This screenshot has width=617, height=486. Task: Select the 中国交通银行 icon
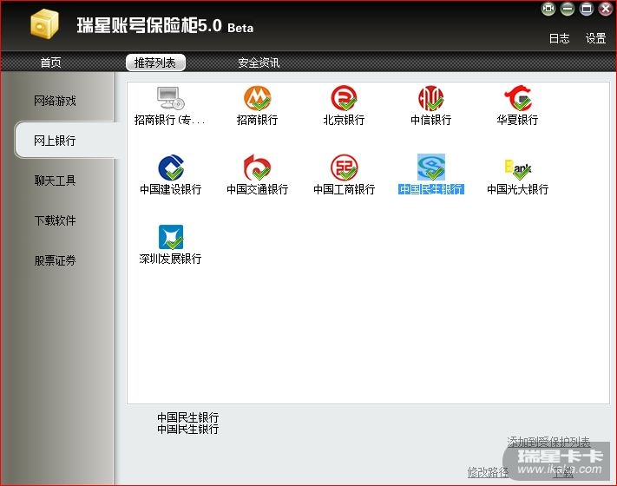click(x=258, y=167)
